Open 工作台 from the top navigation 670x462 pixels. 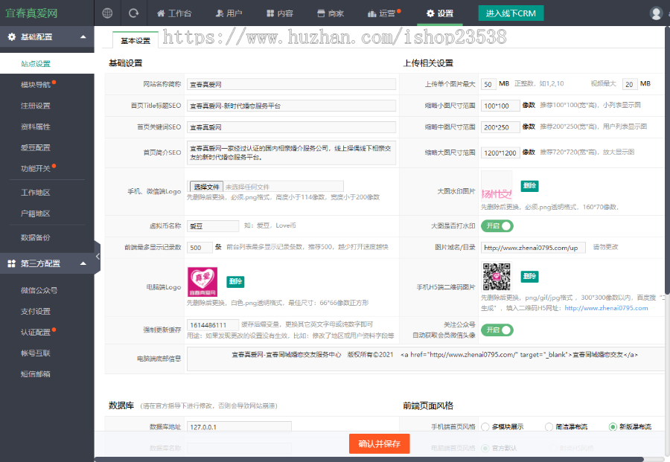pyautogui.click(x=174, y=13)
